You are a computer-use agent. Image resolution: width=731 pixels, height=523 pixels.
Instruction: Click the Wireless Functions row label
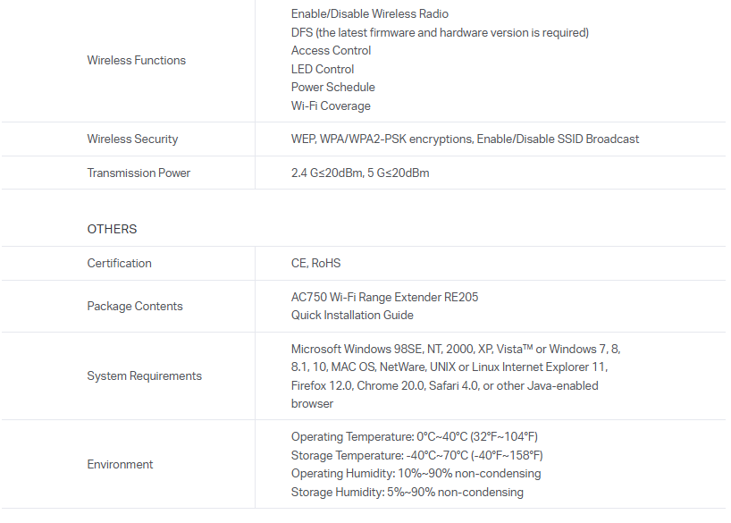[x=136, y=60]
